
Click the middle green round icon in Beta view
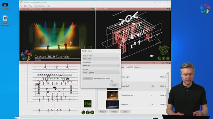163,59
